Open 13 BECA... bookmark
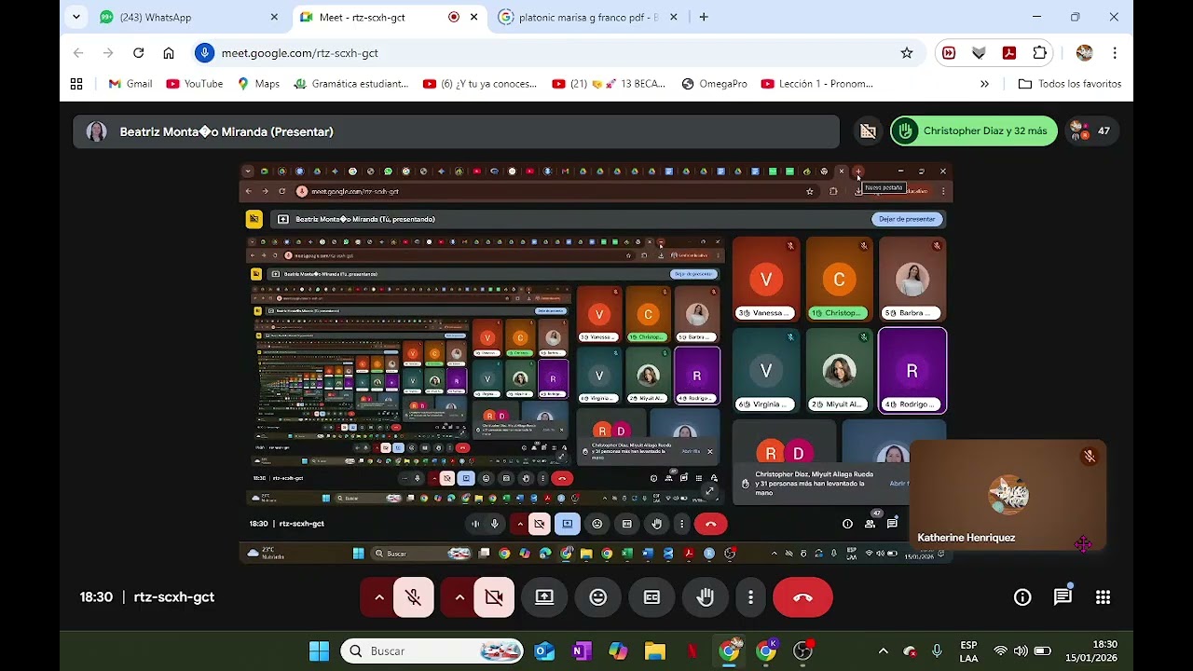 pyautogui.click(x=609, y=84)
